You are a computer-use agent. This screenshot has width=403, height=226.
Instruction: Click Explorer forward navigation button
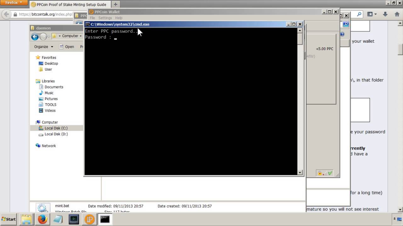pyautogui.click(x=43, y=36)
